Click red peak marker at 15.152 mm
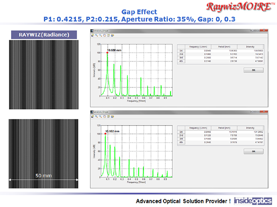 click(106, 134)
